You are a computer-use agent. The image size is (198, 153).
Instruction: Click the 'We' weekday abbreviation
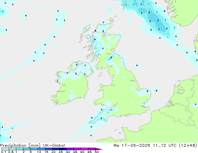click(x=116, y=146)
